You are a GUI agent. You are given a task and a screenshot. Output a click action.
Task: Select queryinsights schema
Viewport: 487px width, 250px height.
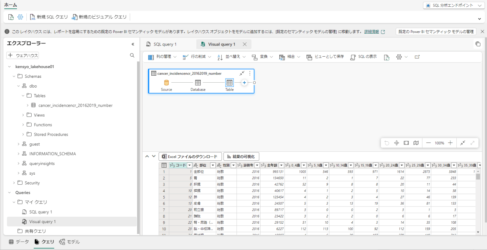[x=42, y=164]
